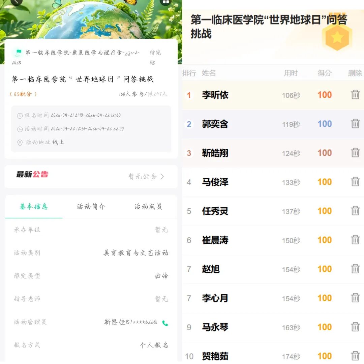
Task: Tap the clock icon beside 报名时间
Action: [20, 116]
